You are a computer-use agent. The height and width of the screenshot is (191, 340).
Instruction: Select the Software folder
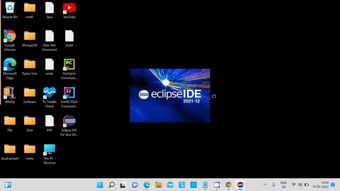click(x=30, y=95)
